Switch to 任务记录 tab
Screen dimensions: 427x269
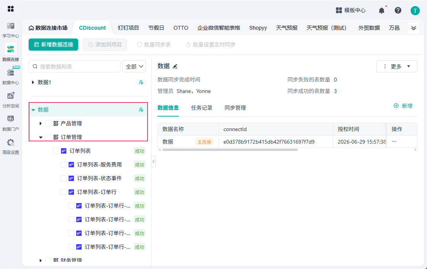tap(202, 108)
